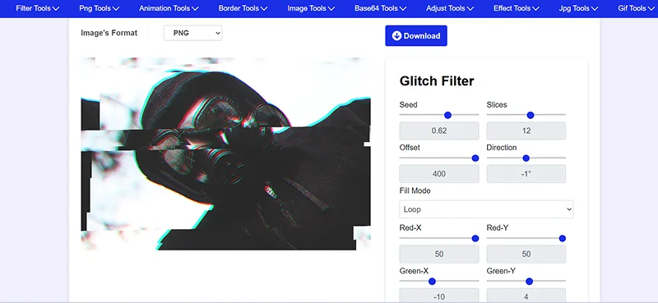Image resolution: width=658 pixels, height=303 pixels.
Task: Click the blue Download button
Action: click(416, 35)
